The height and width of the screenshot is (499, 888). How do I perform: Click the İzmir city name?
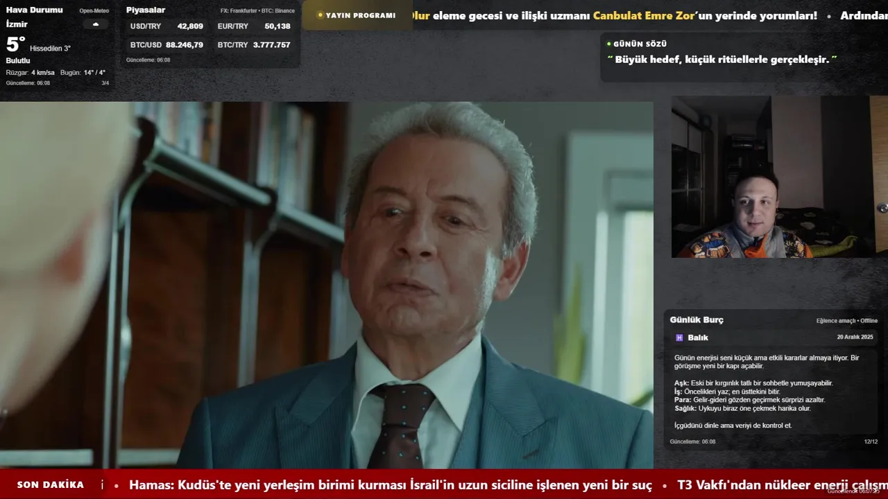coord(17,24)
